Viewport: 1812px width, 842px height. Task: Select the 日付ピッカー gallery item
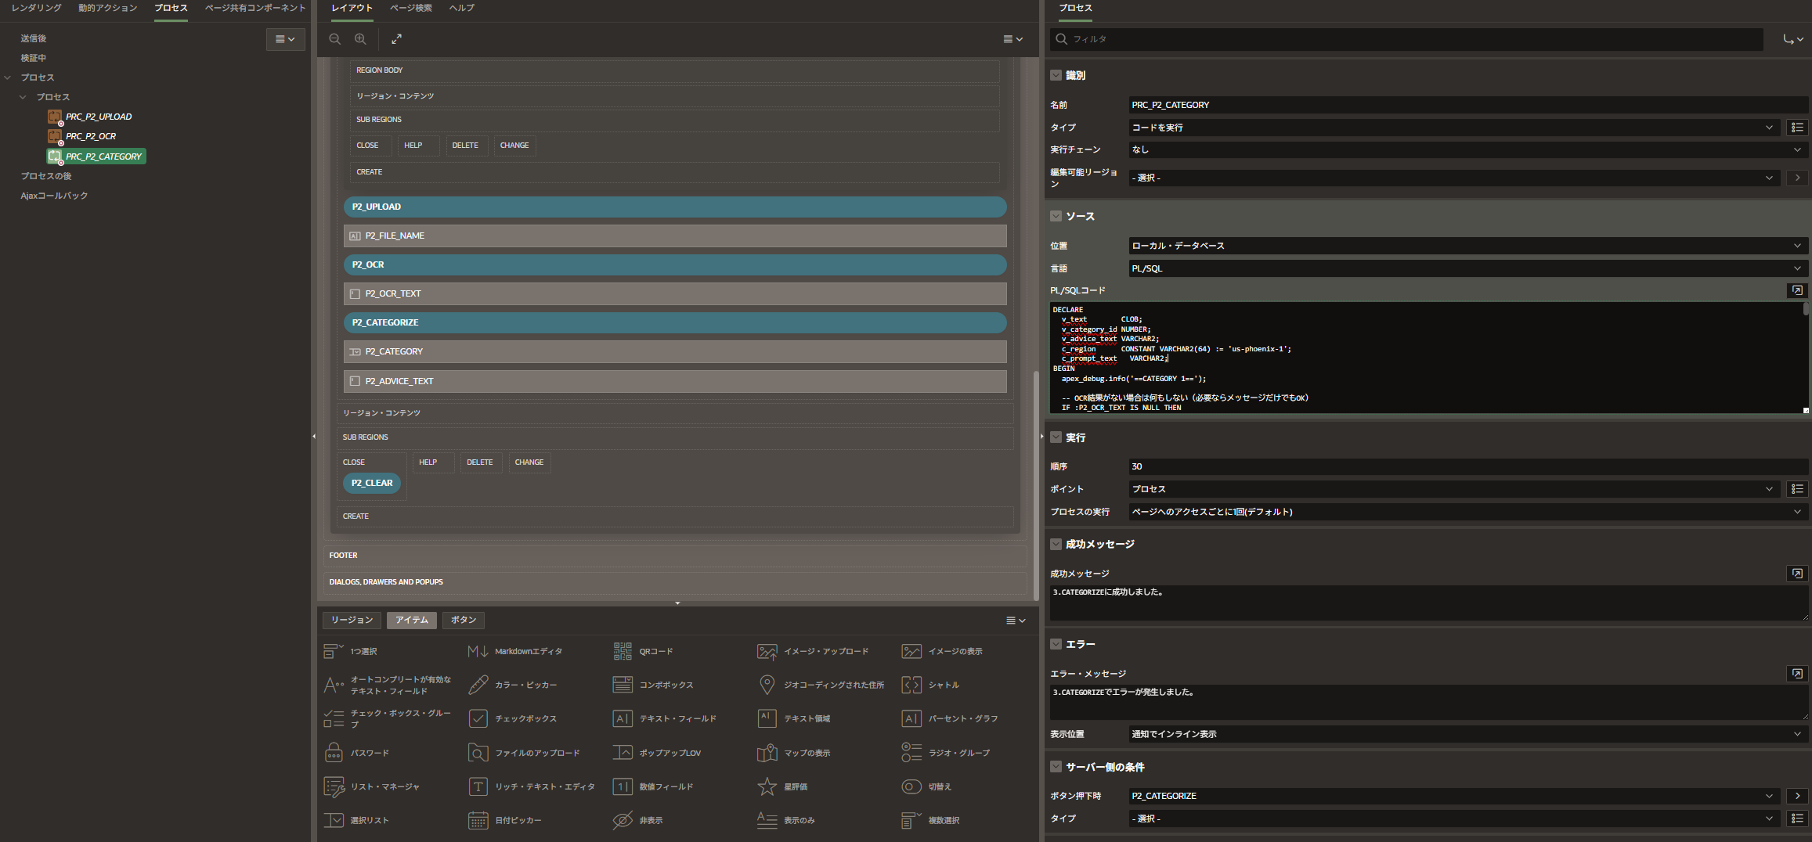pos(505,820)
